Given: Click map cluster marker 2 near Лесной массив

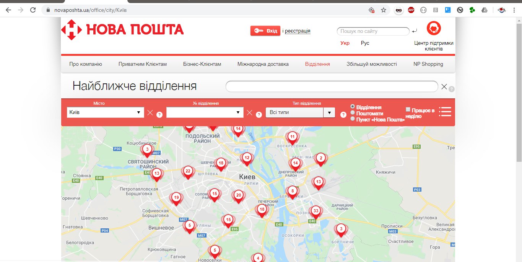Looking at the screenshot, I should pos(321,159).
